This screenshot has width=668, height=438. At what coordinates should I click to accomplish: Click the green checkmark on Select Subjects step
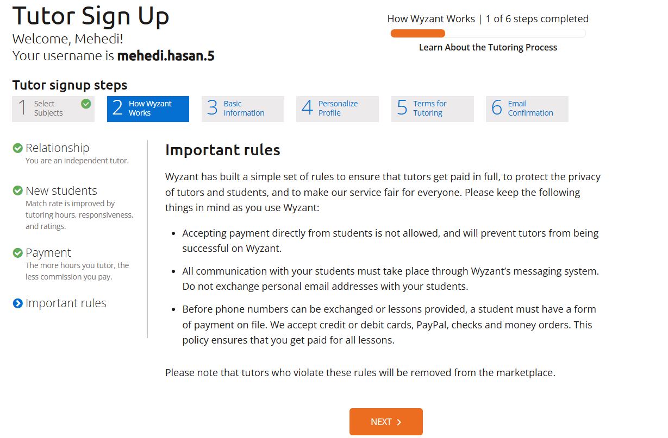[x=85, y=103]
